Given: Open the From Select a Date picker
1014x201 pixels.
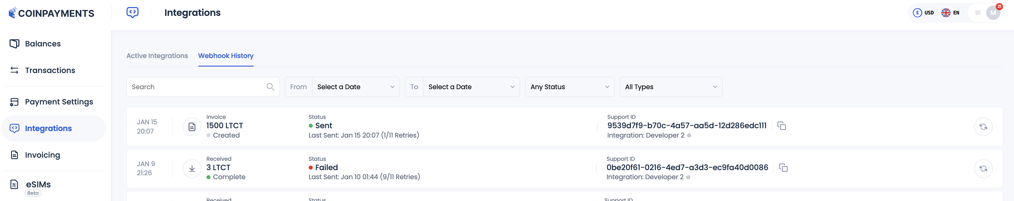Looking at the screenshot, I should [355, 87].
